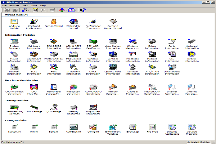Select Network Information icon
Viewport: 216px width, 144px height.
pos(14,67)
